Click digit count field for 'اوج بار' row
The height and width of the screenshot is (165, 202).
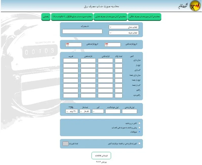point(119,66)
